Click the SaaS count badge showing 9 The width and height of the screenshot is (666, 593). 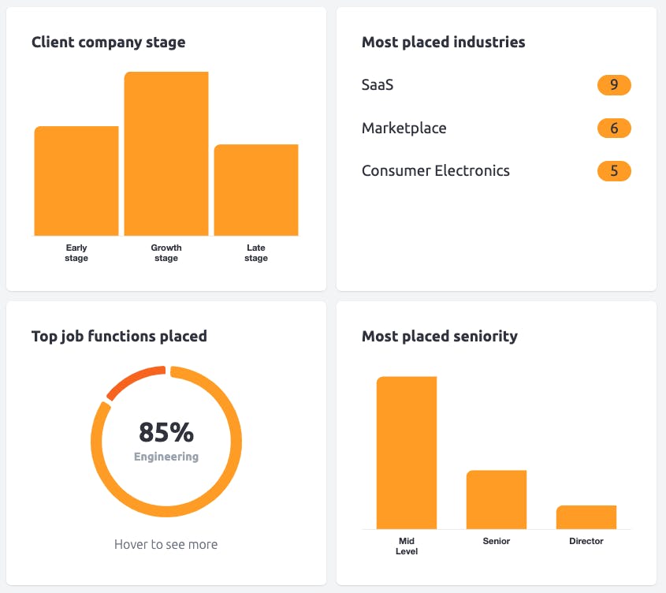point(614,84)
